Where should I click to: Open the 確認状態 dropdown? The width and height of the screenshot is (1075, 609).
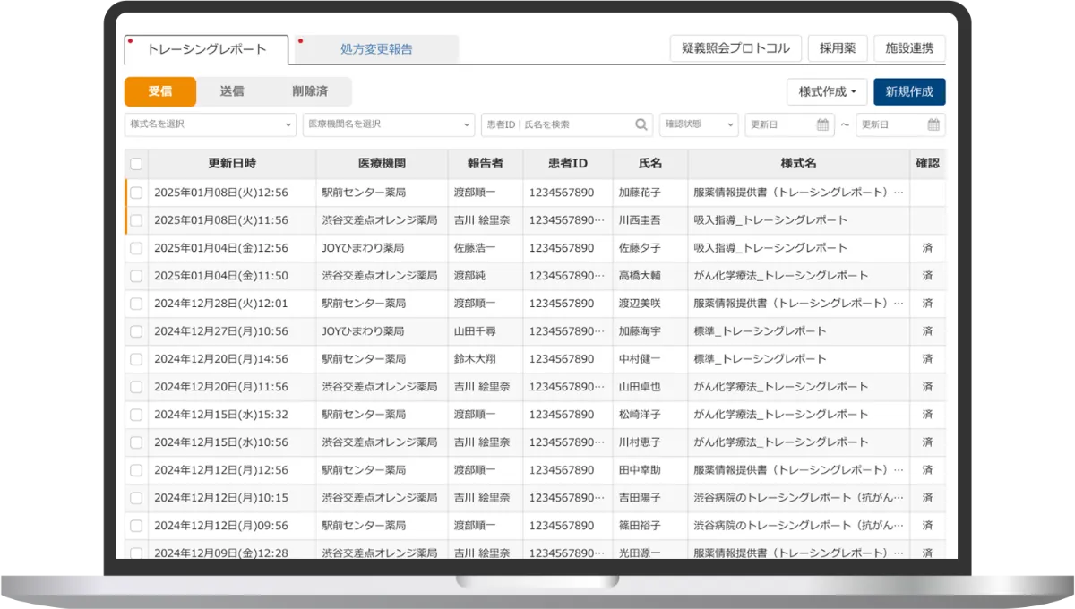click(699, 124)
